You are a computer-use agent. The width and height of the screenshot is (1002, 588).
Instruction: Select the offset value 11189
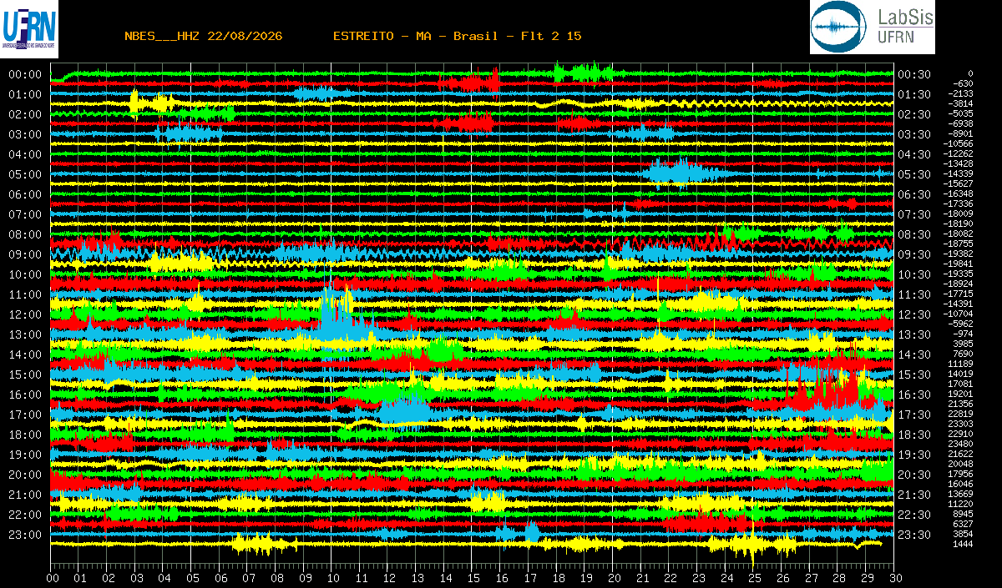click(961, 364)
